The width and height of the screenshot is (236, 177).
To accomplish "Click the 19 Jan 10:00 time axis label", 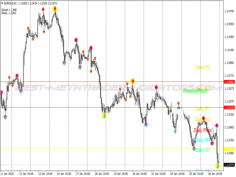I will click(121, 174).
